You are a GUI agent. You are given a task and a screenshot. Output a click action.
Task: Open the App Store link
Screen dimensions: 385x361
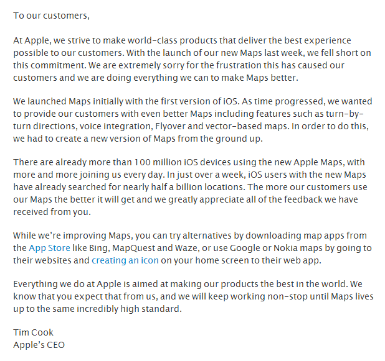49,248
